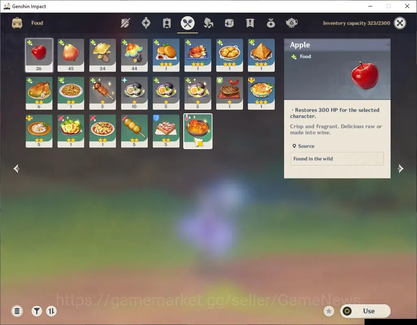Click the trash can discard button

click(x=17, y=311)
